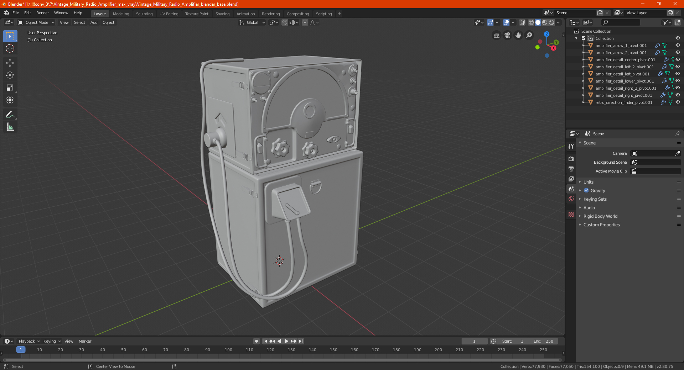Select the Select Box tool
This screenshot has width=684, height=370.
[x=10, y=36]
